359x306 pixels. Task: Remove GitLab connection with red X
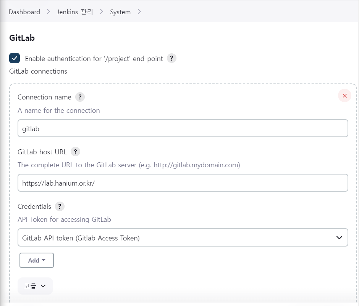tap(344, 96)
